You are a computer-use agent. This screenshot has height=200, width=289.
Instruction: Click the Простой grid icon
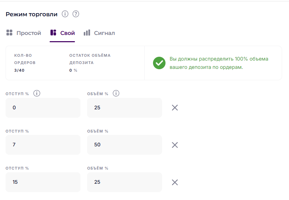pos(9,33)
